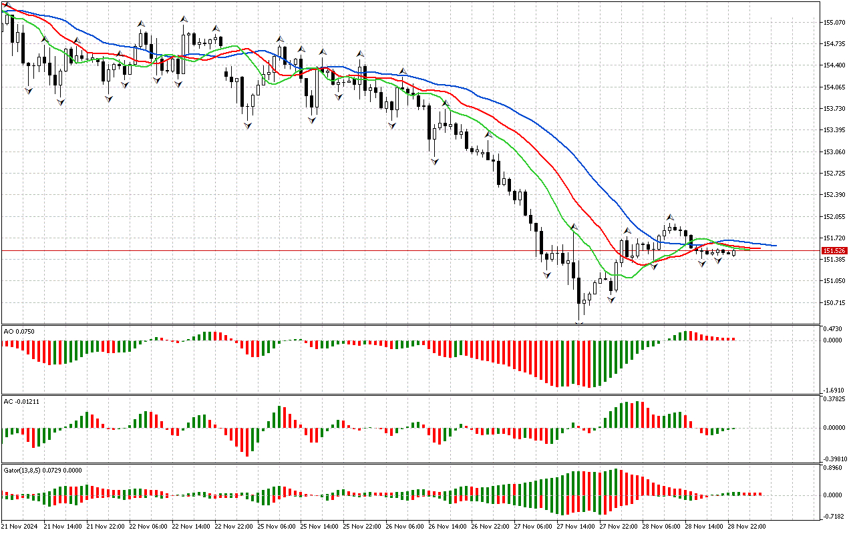This screenshot has width=855, height=534.
Task: Click the 27 Nov 06:00 time label
Action: (533, 527)
